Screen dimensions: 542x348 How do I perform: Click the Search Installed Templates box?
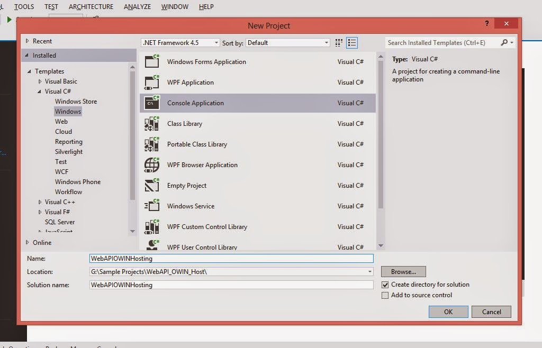pos(443,42)
